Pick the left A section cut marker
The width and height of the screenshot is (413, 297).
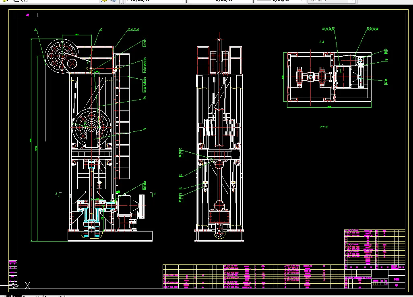click(58, 195)
